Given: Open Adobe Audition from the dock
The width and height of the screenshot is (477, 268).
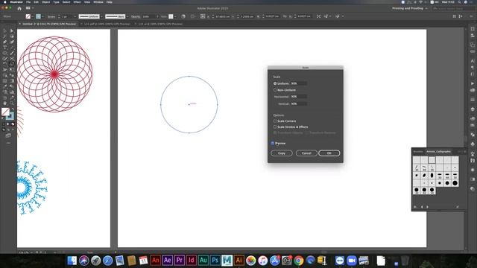Looking at the screenshot, I should 203,261.
